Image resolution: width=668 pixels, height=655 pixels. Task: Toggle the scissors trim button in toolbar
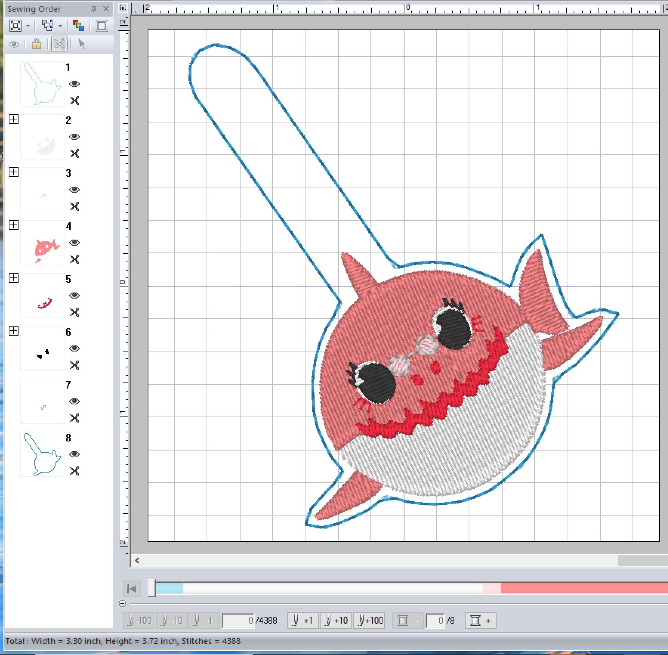click(x=59, y=44)
